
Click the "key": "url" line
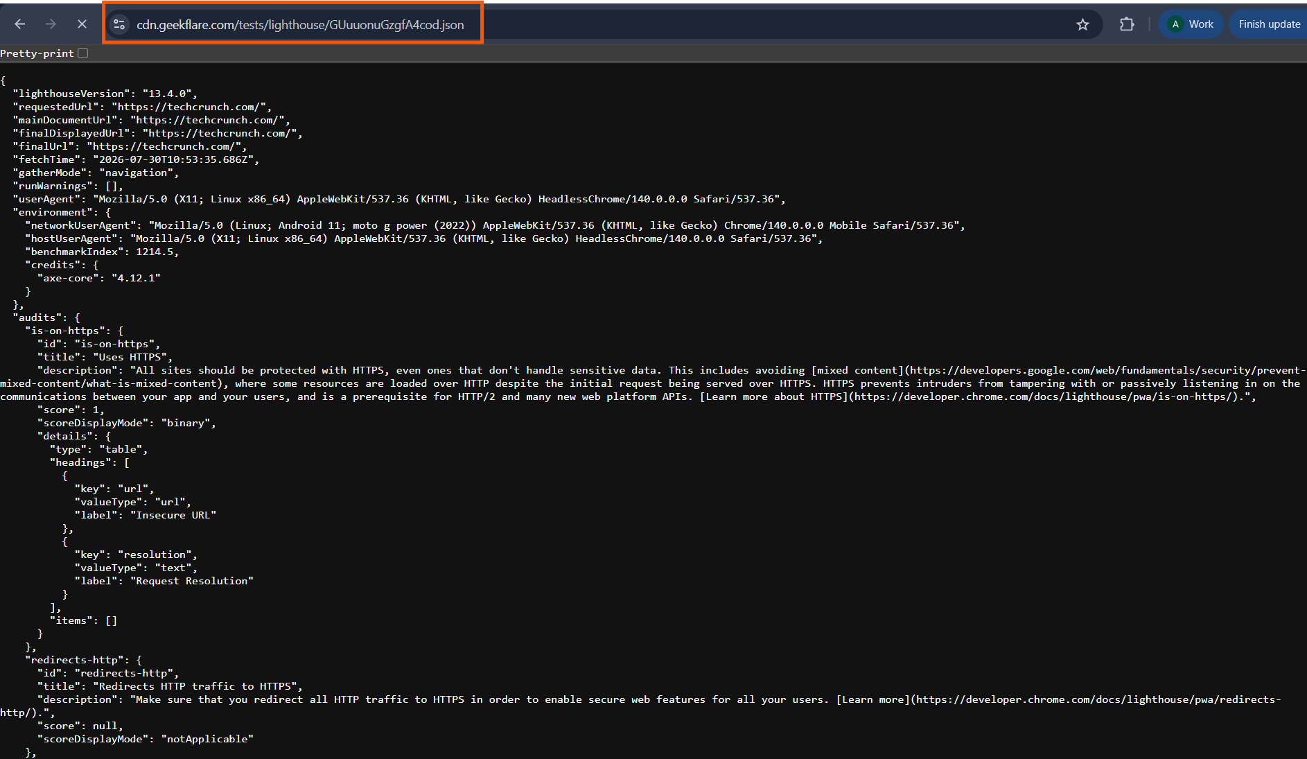pos(114,489)
